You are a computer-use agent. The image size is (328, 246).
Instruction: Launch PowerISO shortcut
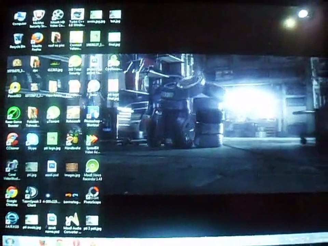[x=15, y=90]
